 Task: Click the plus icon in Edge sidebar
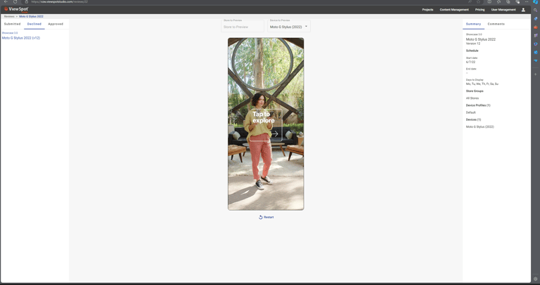(x=536, y=74)
